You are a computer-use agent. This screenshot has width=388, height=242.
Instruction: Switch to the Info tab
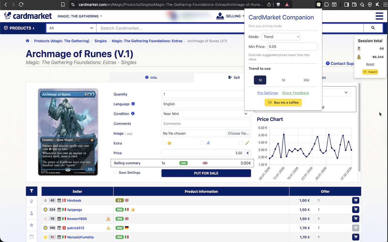point(151,77)
